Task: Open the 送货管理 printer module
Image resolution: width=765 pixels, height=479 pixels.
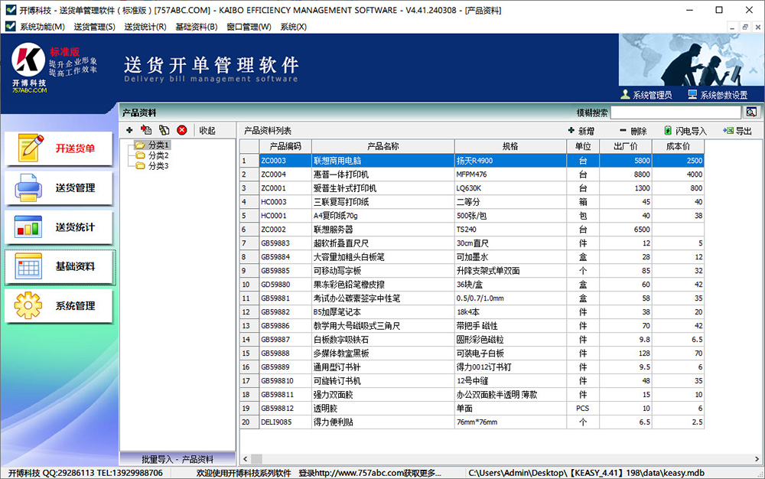Action: [59, 187]
